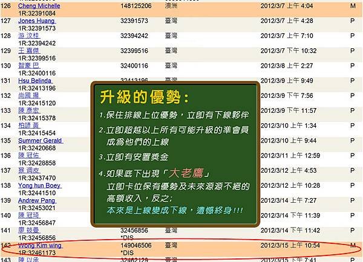Click sponsor code 1R:32415120
This screenshot has height=262, width=363.
[37, 103]
